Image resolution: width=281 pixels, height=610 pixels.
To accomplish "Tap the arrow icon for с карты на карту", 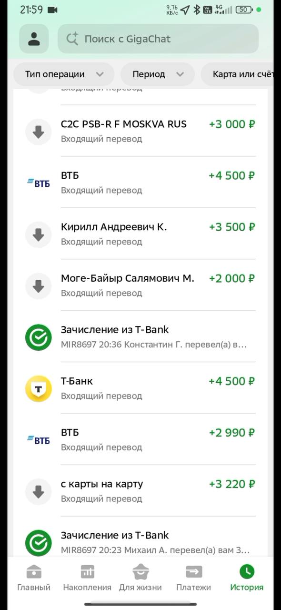I will coord(38,491).
